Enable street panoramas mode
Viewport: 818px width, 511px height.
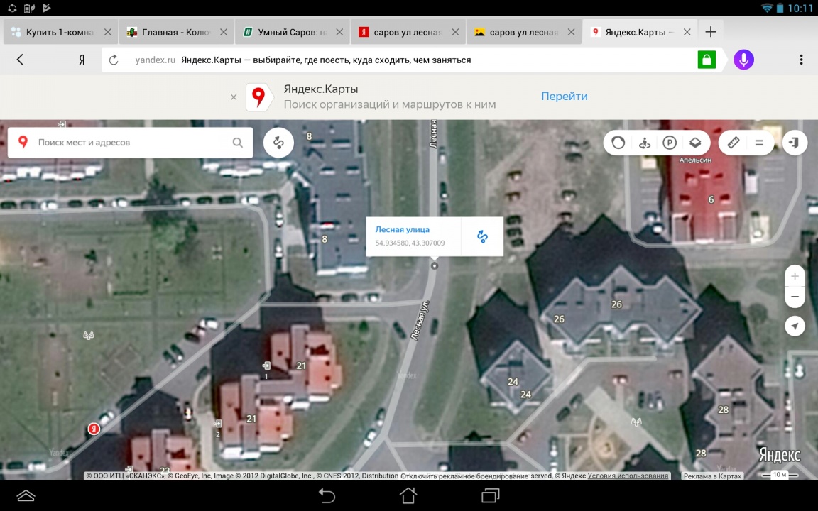pos(644,143)
